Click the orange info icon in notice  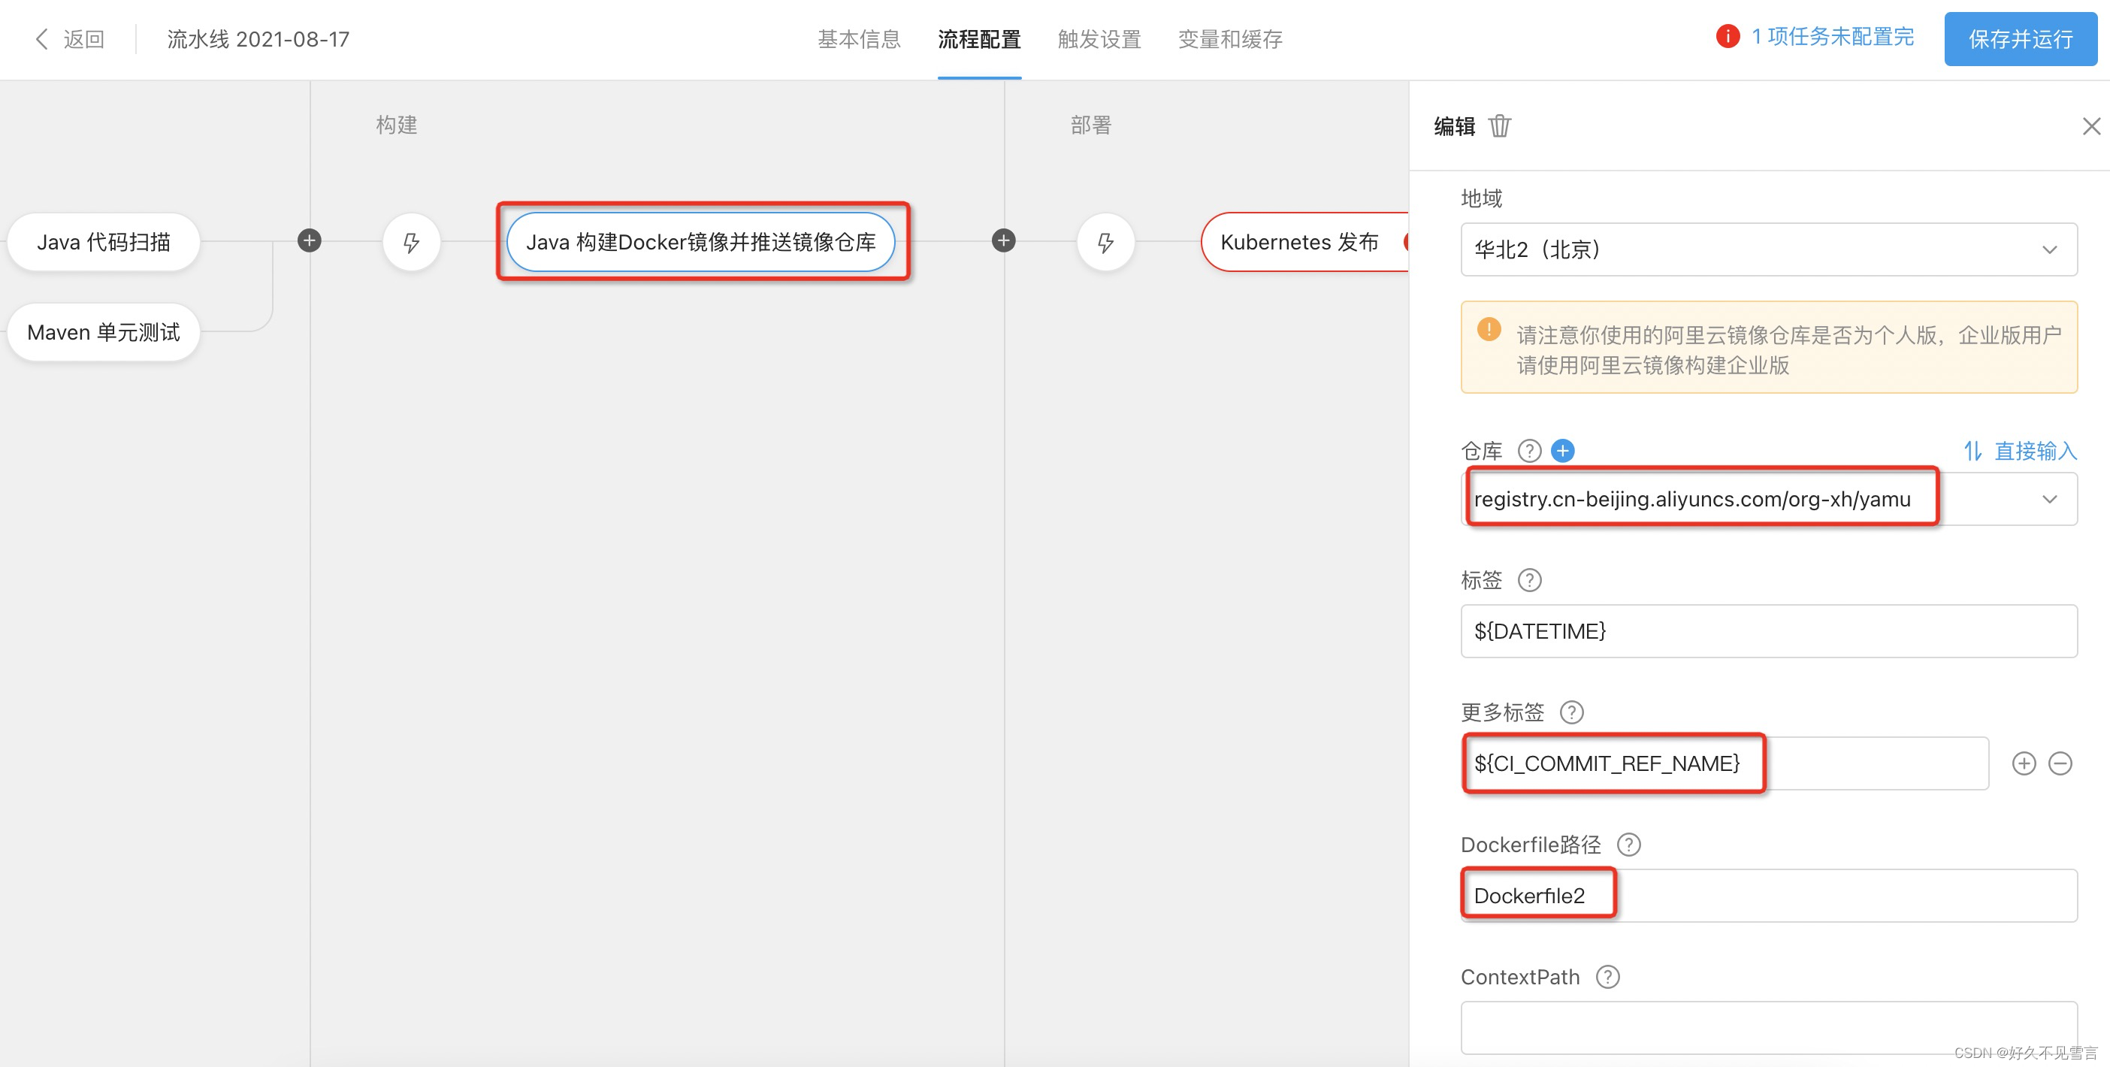(x=1489, y=328)
